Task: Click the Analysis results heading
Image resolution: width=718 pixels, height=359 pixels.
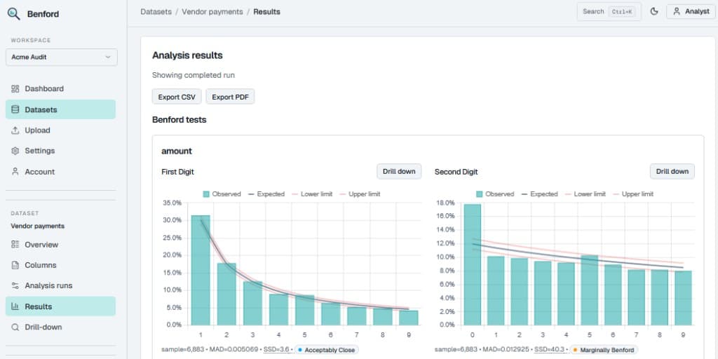Action: tap(187, 55)
